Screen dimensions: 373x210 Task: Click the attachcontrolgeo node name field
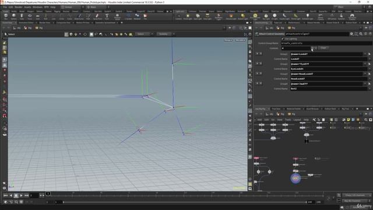tap(316, 34)
